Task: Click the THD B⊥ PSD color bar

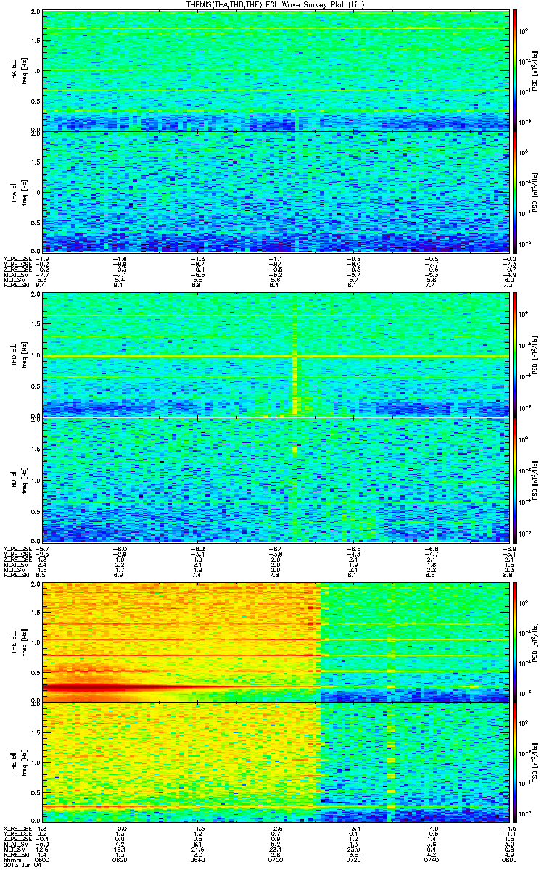Action: 516,355
